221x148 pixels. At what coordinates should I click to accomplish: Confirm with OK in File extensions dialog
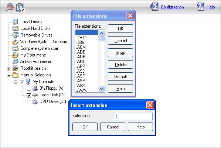120,28
